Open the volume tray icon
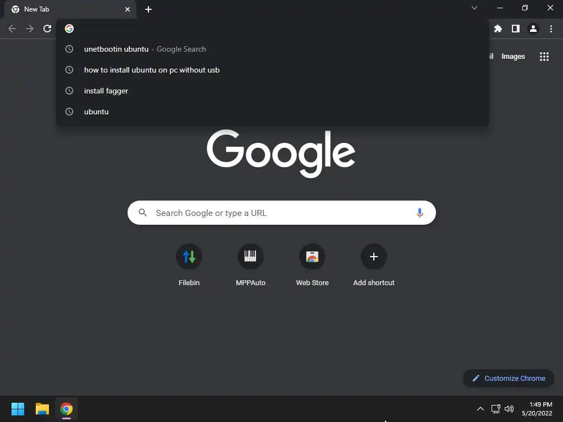 click(509, 409)
